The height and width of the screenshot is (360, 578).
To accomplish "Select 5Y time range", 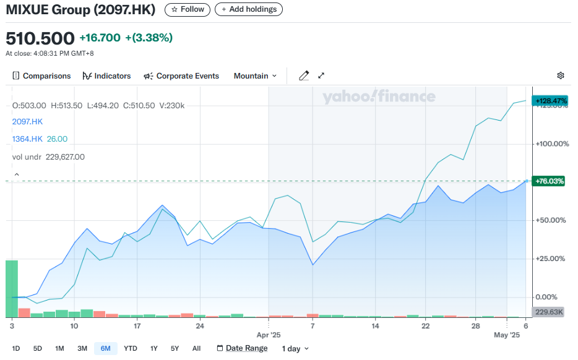I will 175,348.
